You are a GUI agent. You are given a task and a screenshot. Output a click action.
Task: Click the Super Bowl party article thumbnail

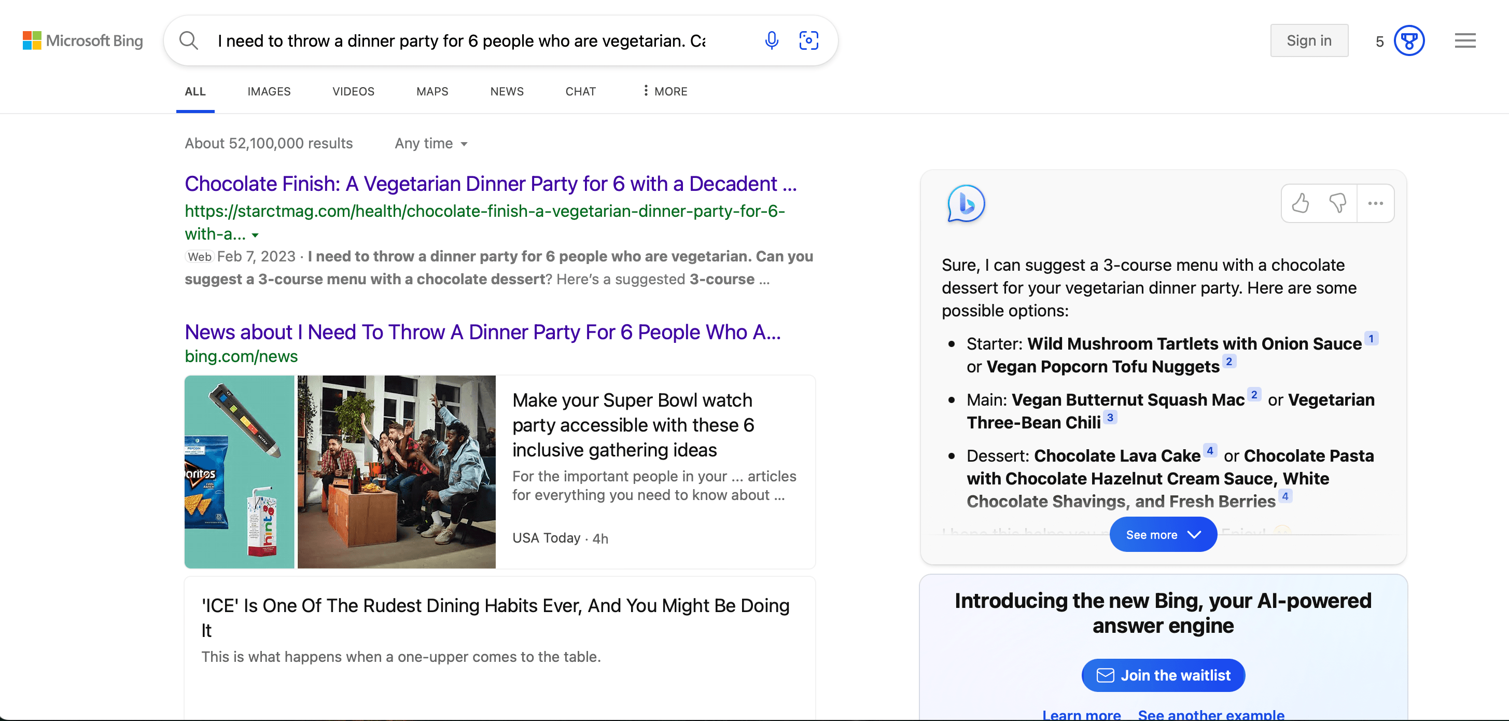point(398,472)
